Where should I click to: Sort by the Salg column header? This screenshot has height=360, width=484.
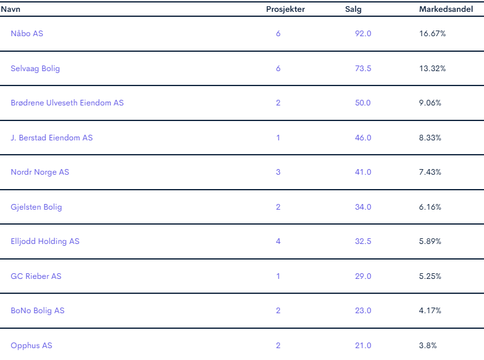point(353,9)
